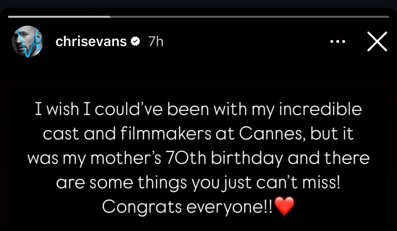Viewport: 397px width, 231px height.
Task: Open chrisevans profile picture avatar
Action: point(28,41)
